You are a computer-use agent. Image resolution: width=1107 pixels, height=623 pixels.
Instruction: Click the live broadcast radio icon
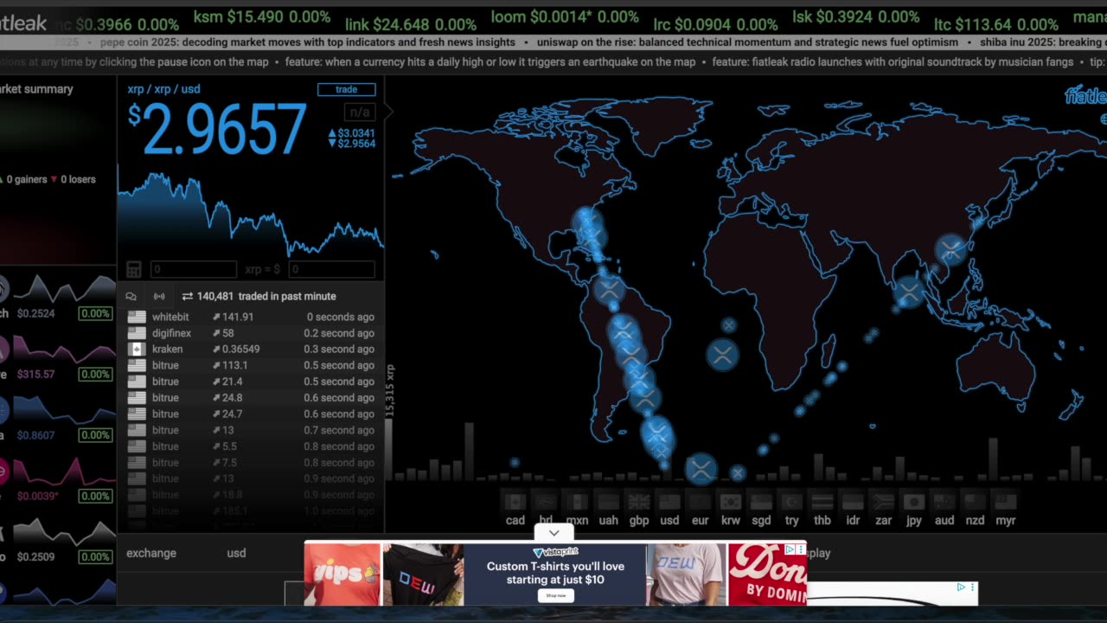159,296
